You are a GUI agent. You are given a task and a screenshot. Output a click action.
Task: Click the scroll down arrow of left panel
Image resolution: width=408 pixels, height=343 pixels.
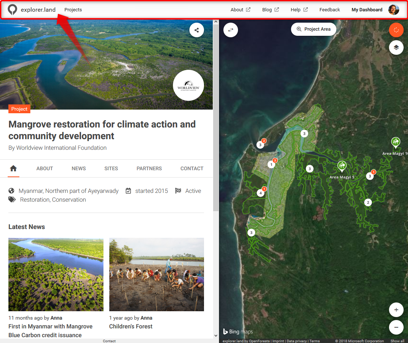(x=216, y=335)
